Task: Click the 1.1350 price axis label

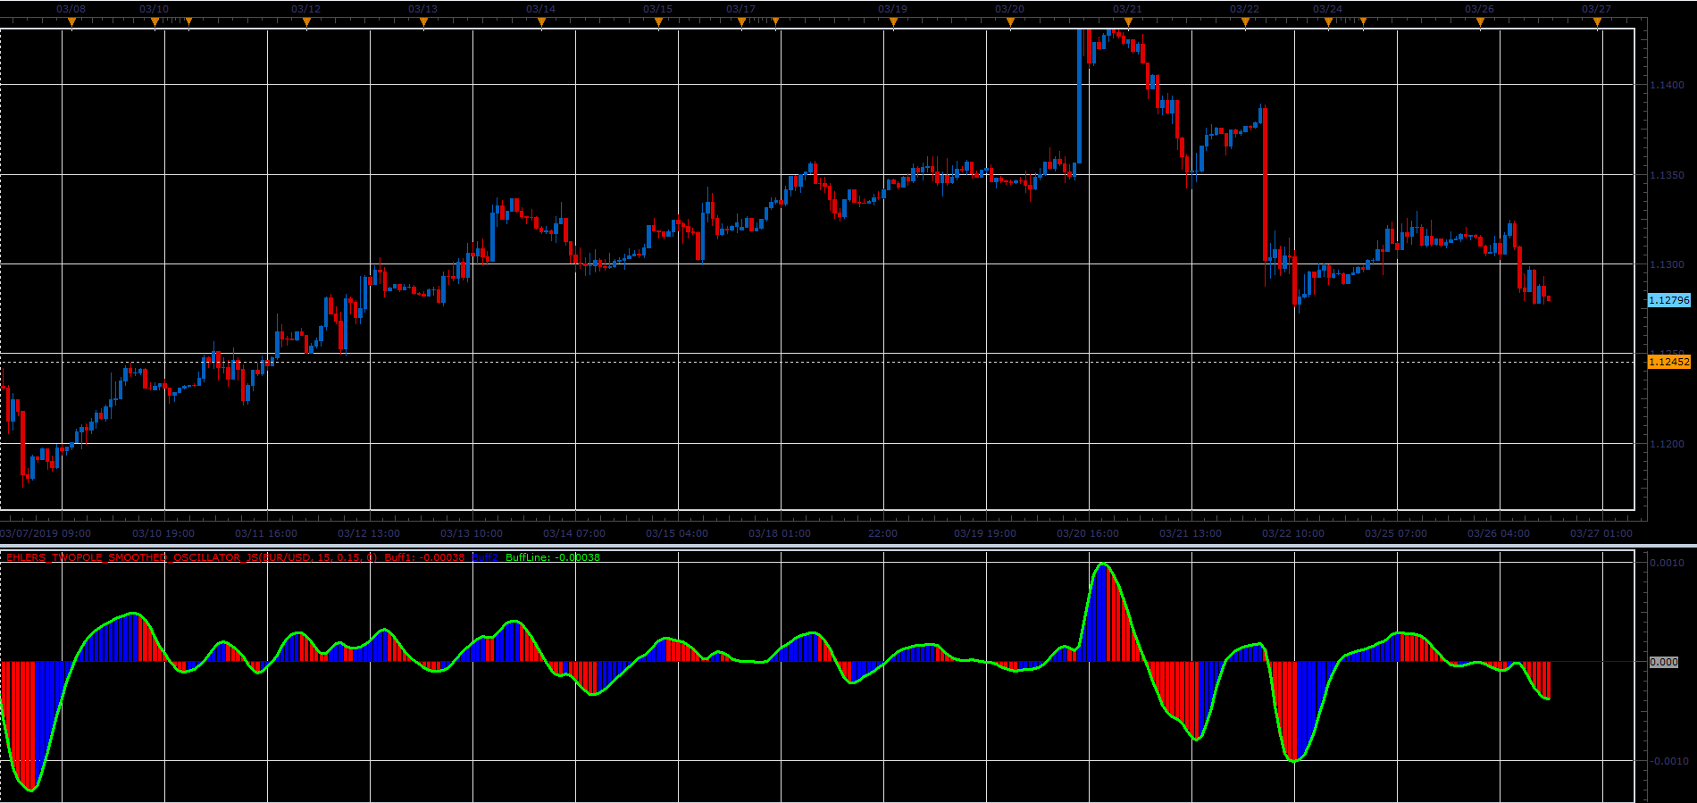Action: pyautogui.click(x=1667, y=175)
